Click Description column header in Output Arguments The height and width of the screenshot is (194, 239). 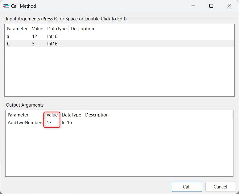97,115
